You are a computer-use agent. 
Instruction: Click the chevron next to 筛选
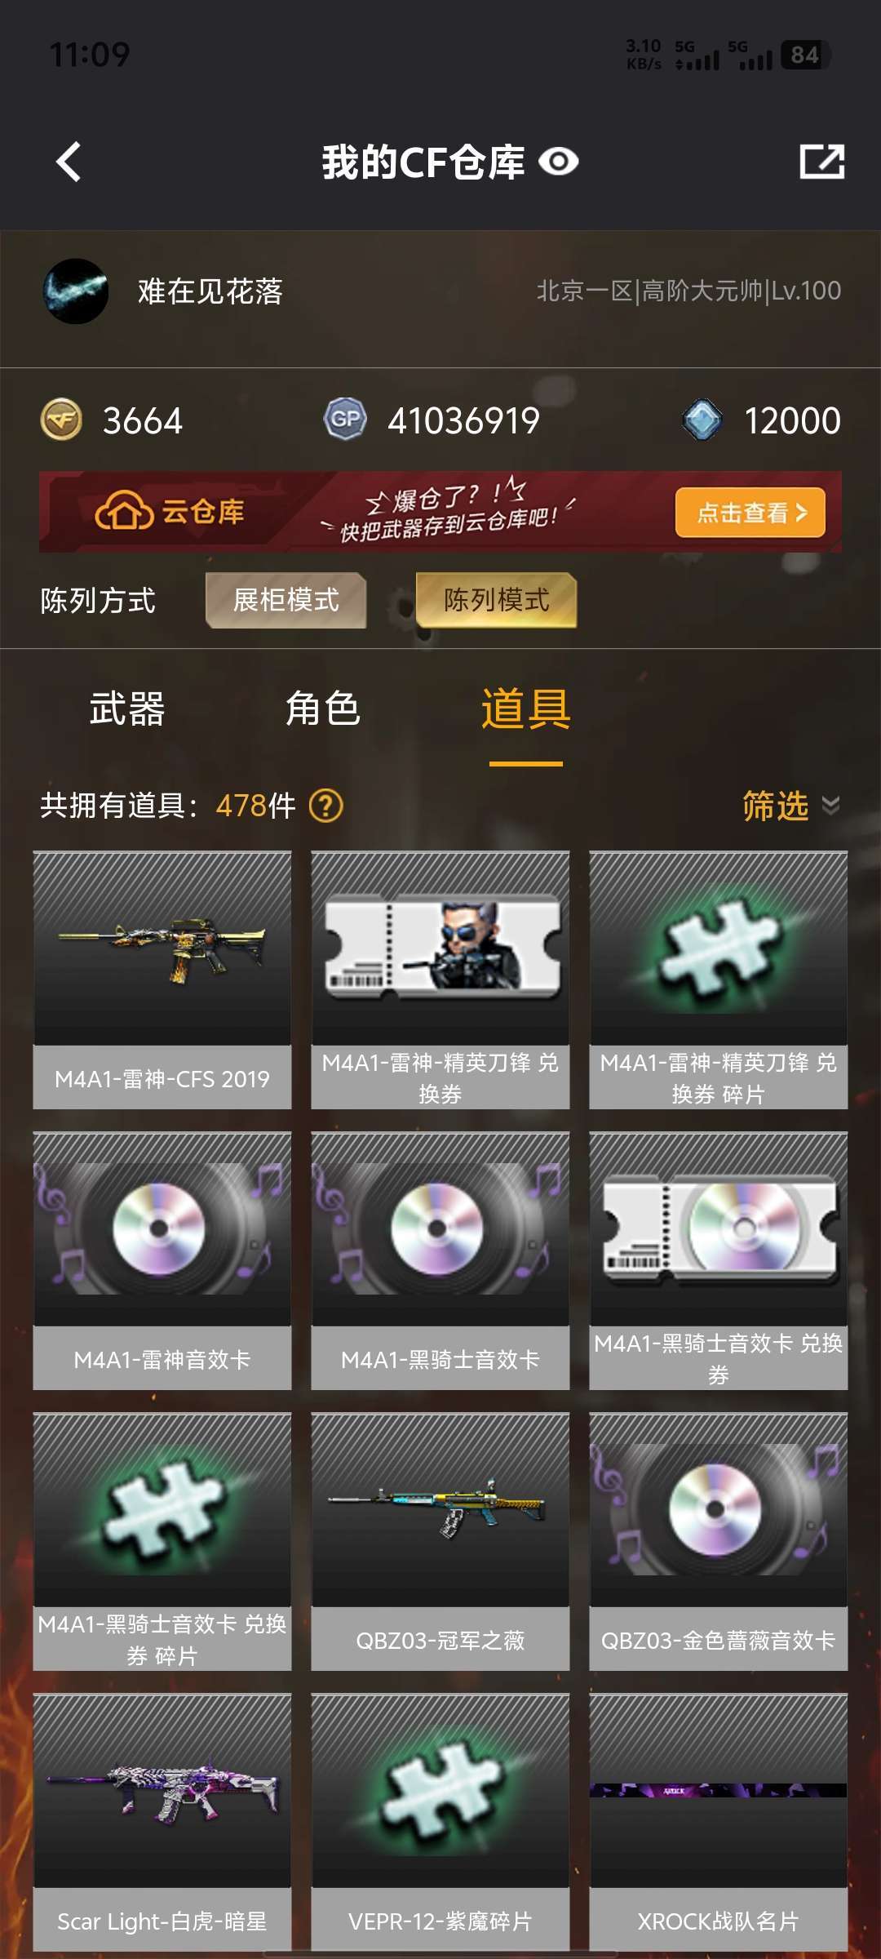click(x=830, y=806)
